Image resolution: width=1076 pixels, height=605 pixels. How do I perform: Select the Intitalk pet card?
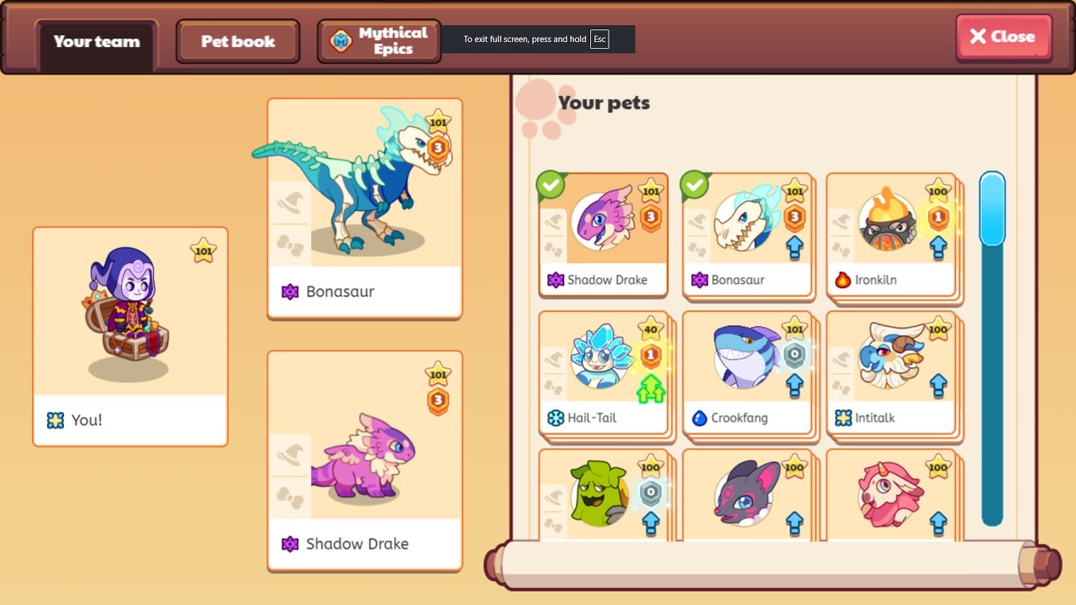[893, 374]
